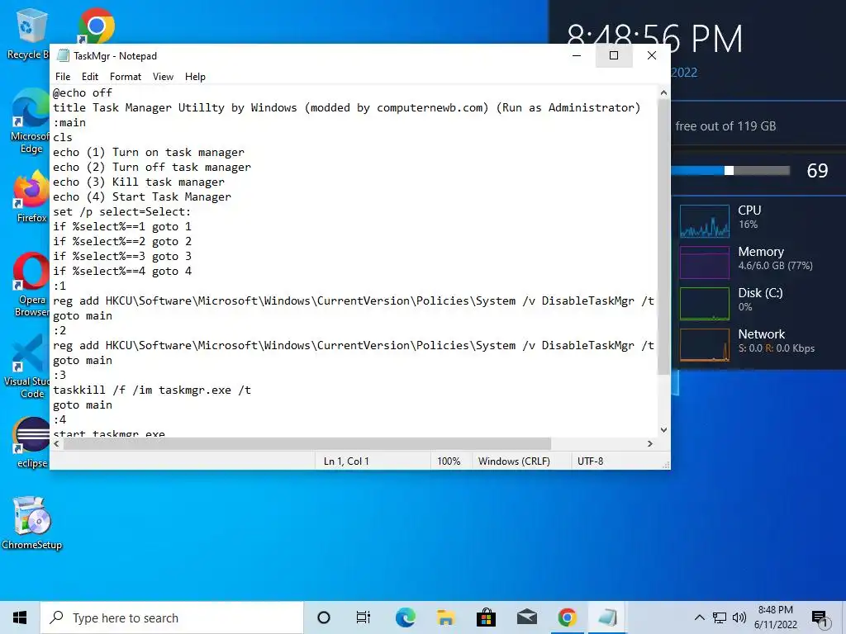Open Cortana from the taskbar circle
This screenshot has width=846, height=634.
324,617
